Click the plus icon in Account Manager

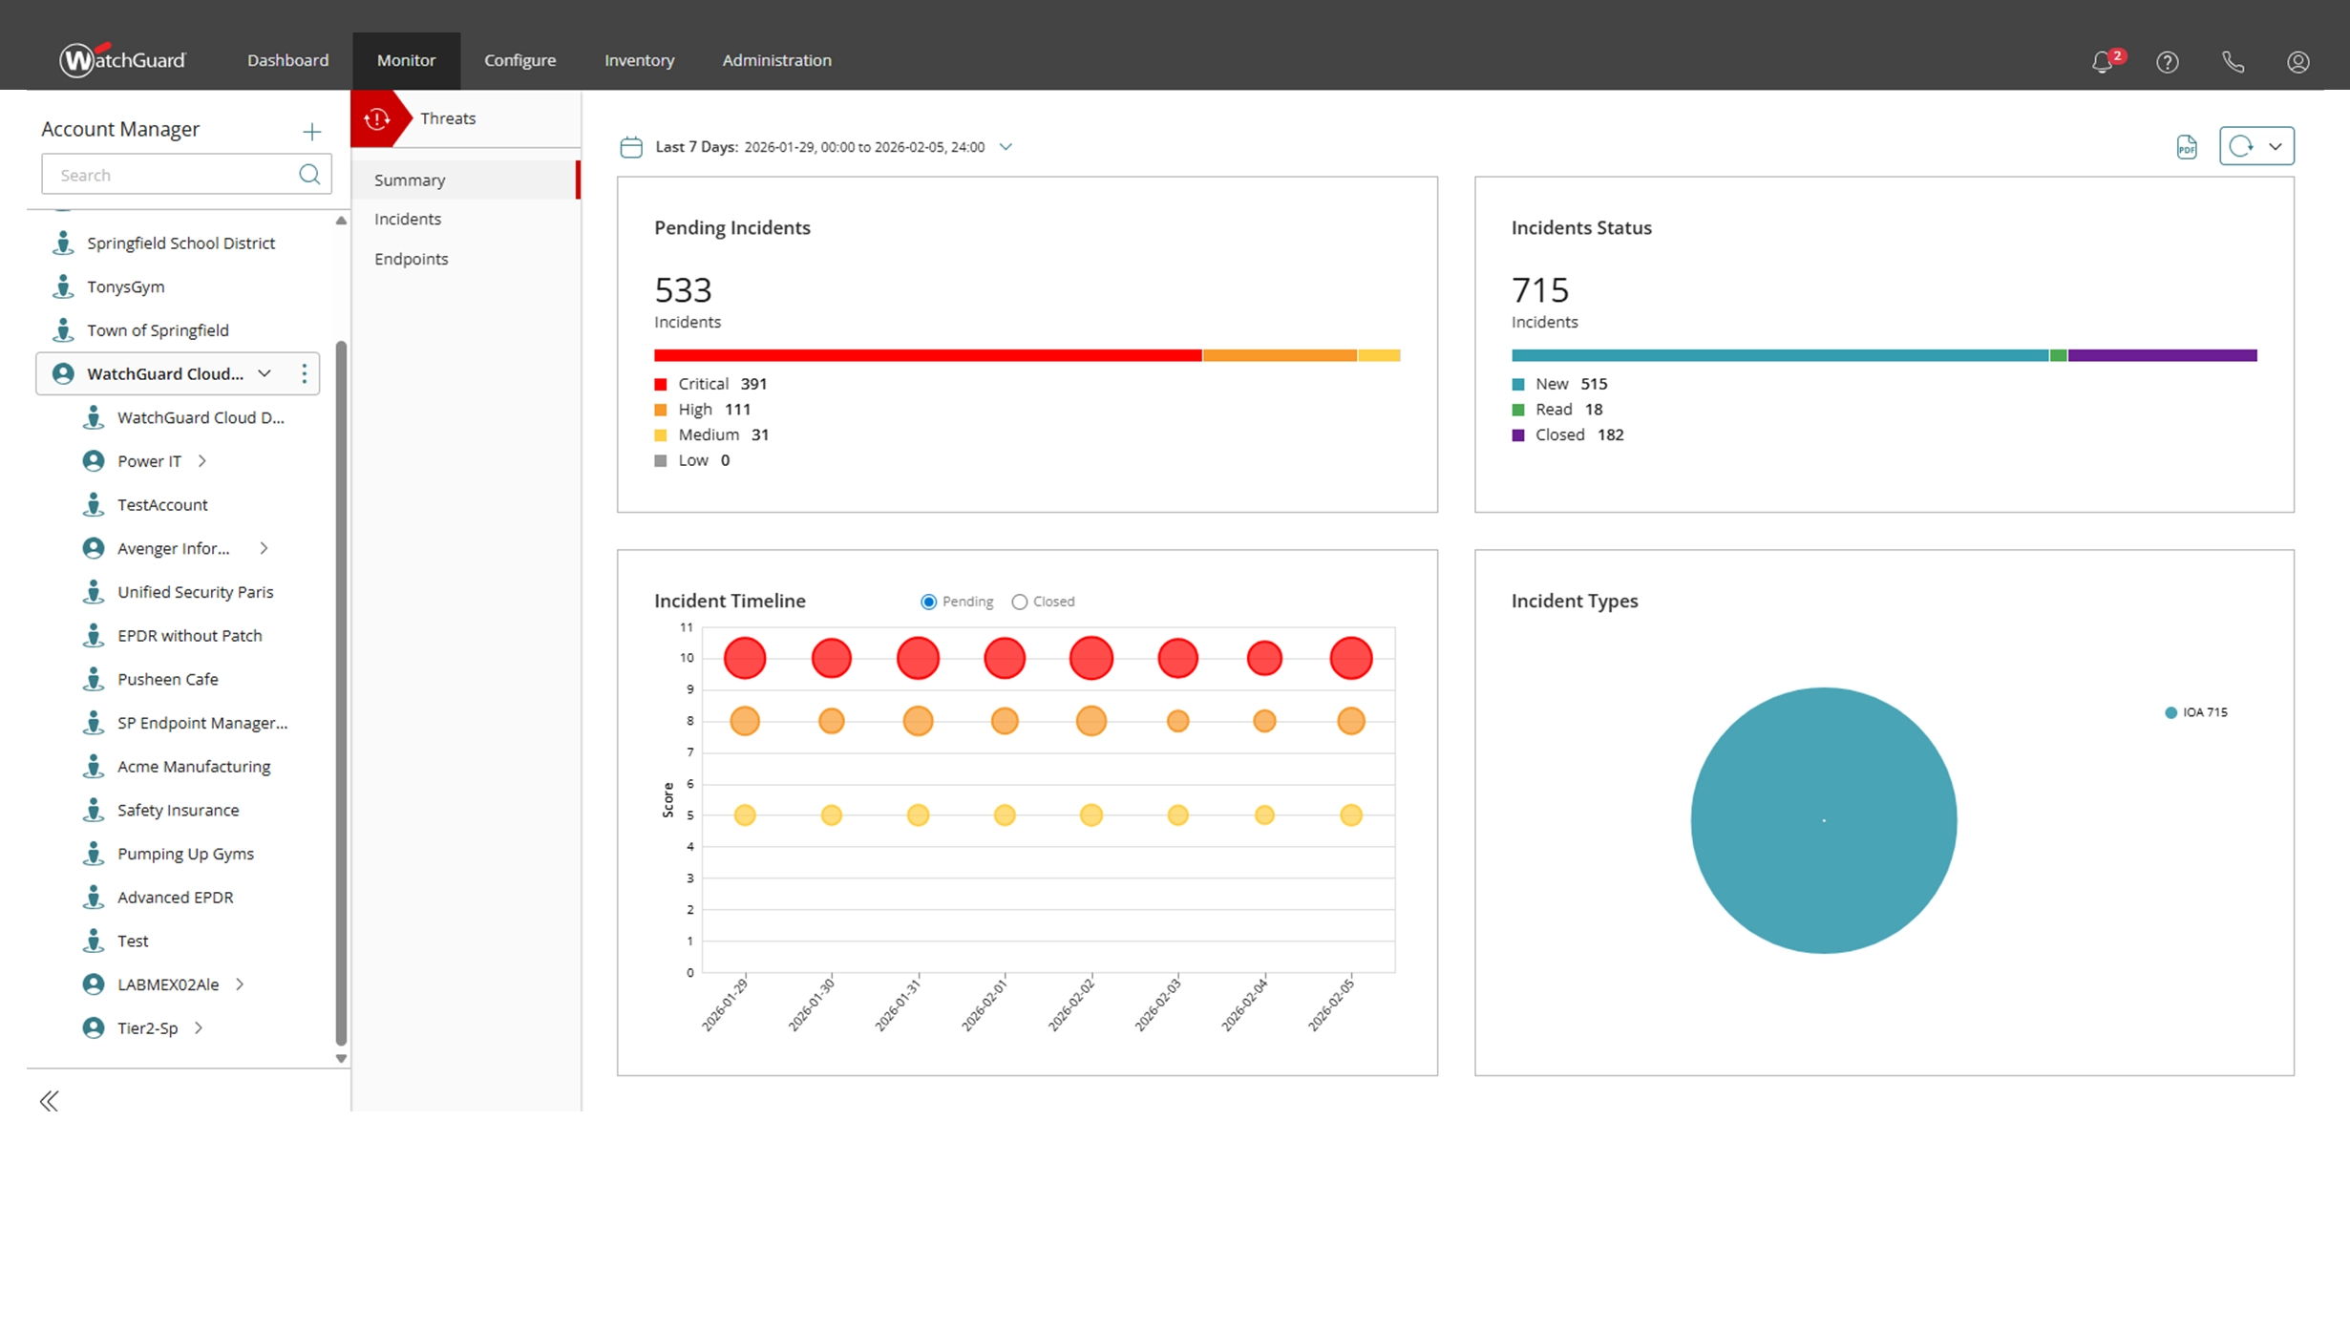pos(311,132)
